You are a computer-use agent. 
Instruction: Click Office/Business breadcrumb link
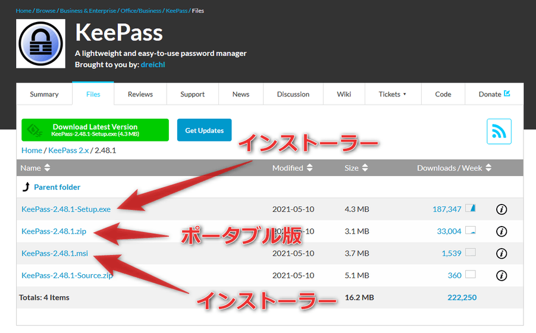[141, 11]
